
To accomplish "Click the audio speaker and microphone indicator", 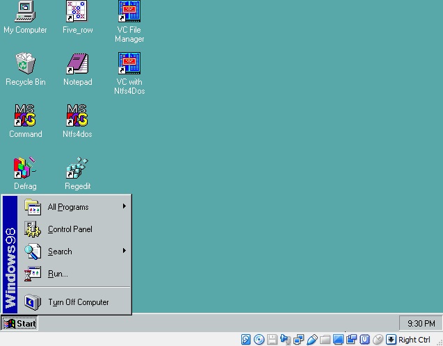I will tap(285, 339).
